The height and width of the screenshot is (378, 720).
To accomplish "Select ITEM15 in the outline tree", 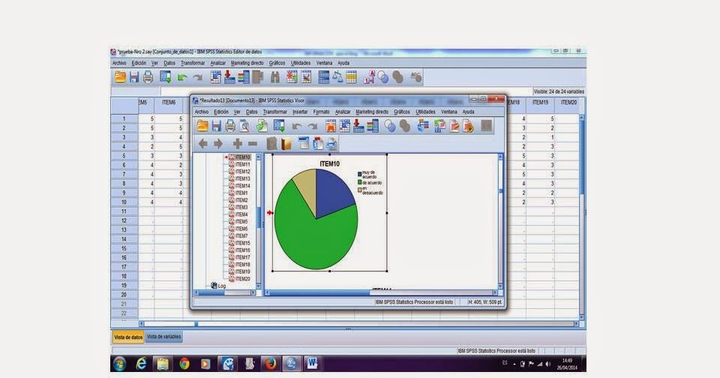I will 242,243.
